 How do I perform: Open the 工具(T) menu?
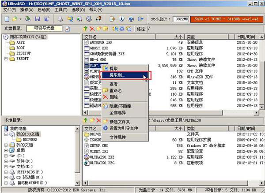tap(61, 10)
